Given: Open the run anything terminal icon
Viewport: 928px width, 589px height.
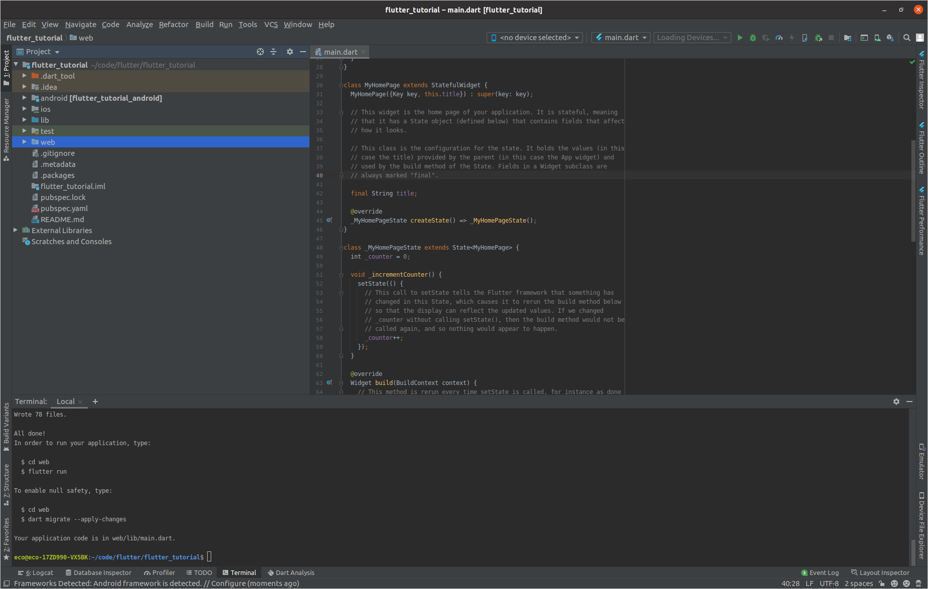Looking at the screenshot, I should tap(864, 38).
